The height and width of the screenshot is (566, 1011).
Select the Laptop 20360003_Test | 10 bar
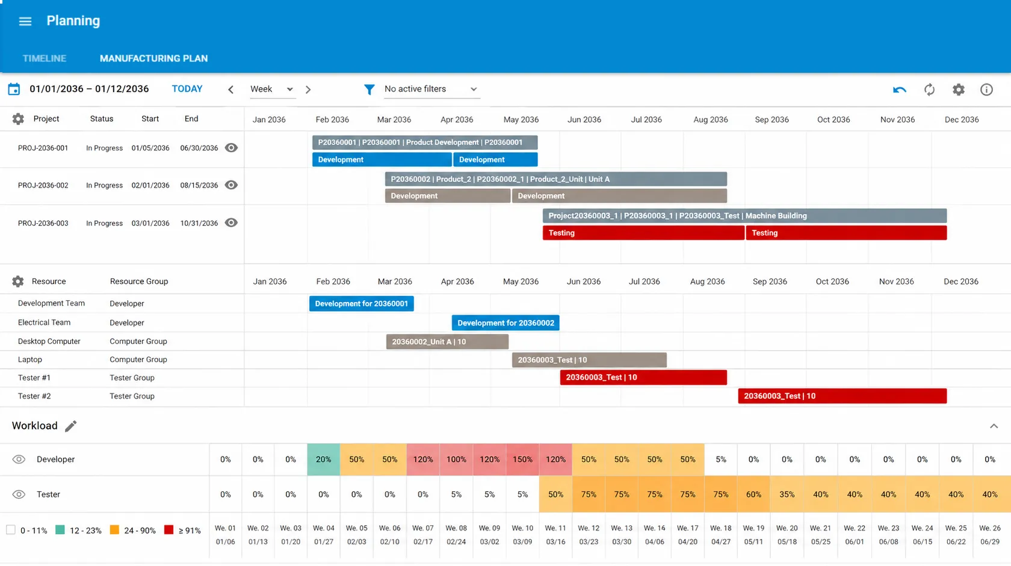(x=589, y=360)
